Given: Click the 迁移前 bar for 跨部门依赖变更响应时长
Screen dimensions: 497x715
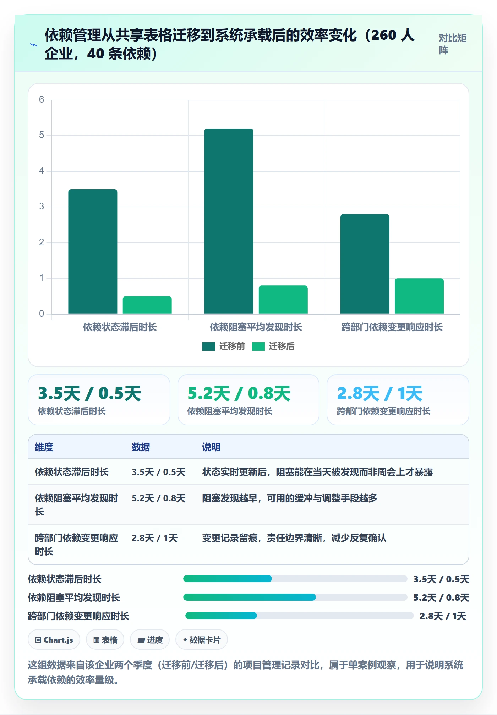Looking at the screenshot, I should pyautogui.click(x=365, y=264).
